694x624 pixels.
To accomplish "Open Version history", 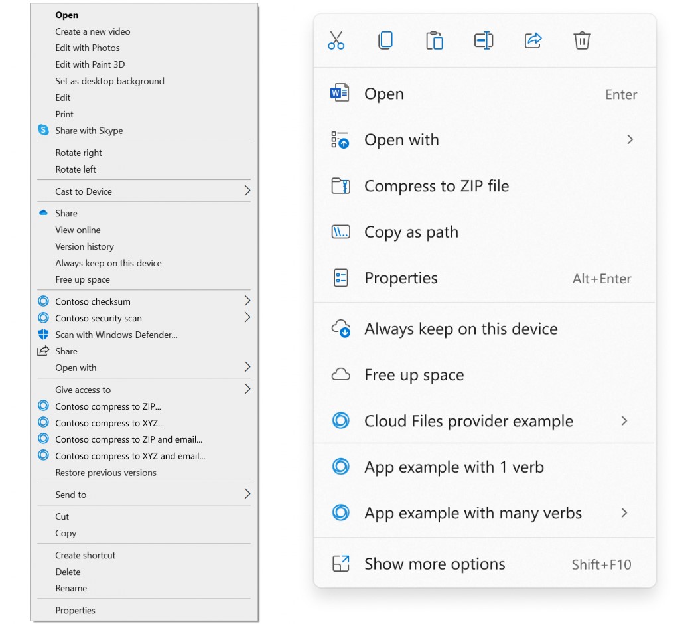I will (84, 246).
